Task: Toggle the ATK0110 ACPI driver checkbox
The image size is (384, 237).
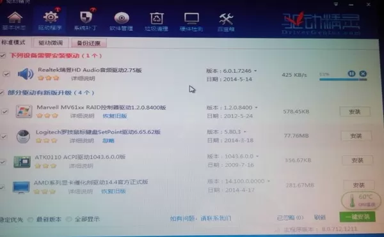Action: [3, 162]
